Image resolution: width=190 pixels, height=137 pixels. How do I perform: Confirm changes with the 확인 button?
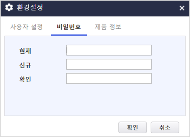[x=133, y=127]
